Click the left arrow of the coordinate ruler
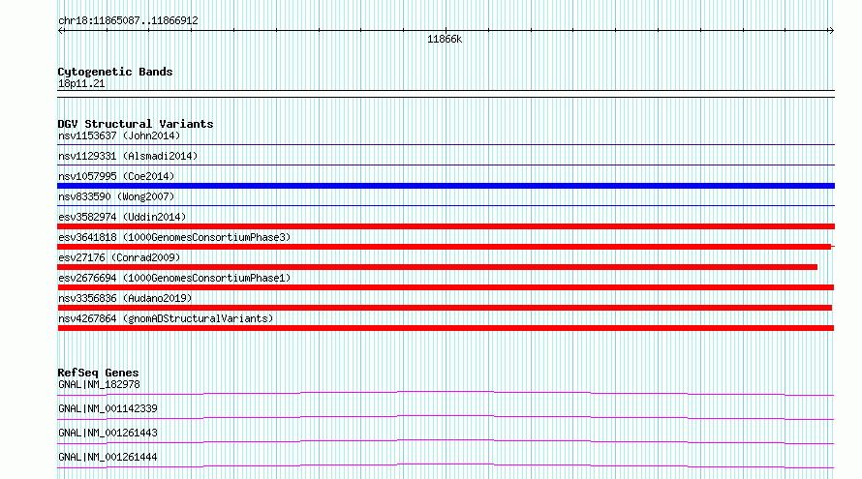 point(61,31)
